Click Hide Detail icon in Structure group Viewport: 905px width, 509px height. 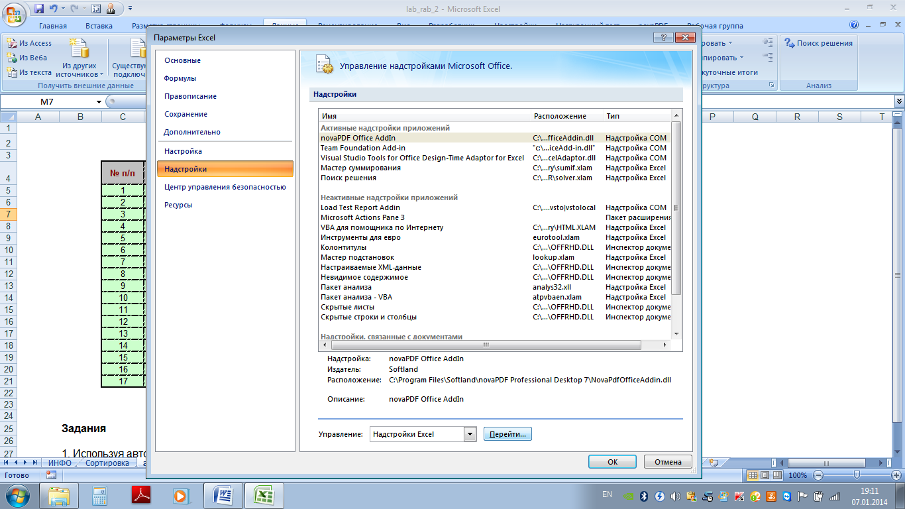(x=768, y=57)
